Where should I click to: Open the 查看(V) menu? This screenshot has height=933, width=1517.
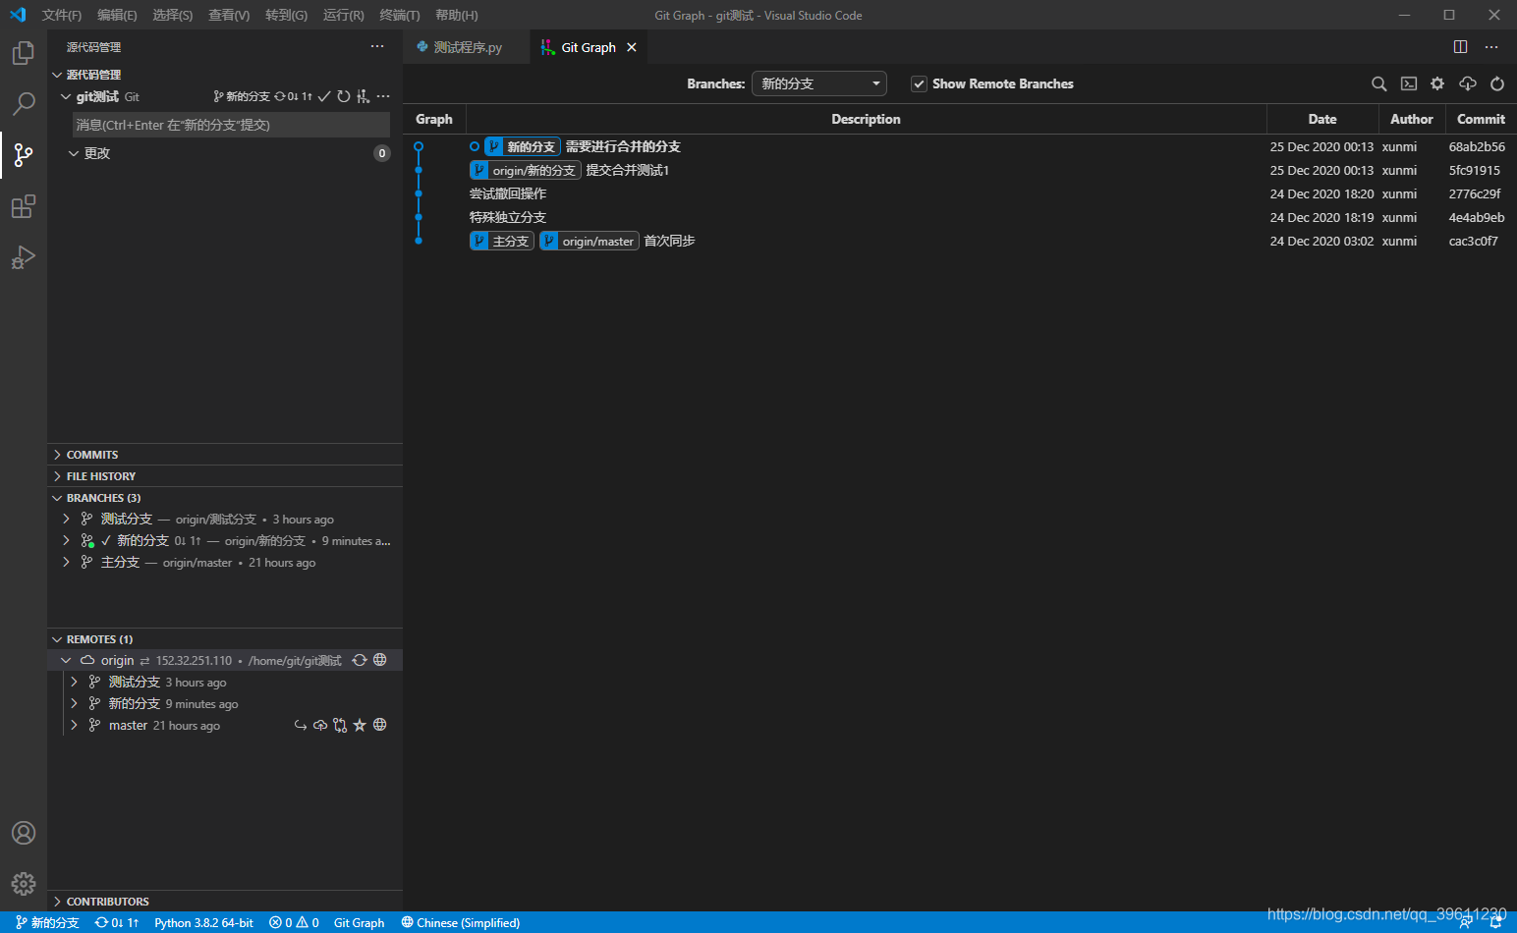click(229, 15)
